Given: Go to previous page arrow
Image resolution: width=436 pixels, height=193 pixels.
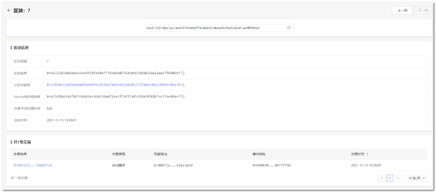Looking at the screenshot, I should coord(381,178).
